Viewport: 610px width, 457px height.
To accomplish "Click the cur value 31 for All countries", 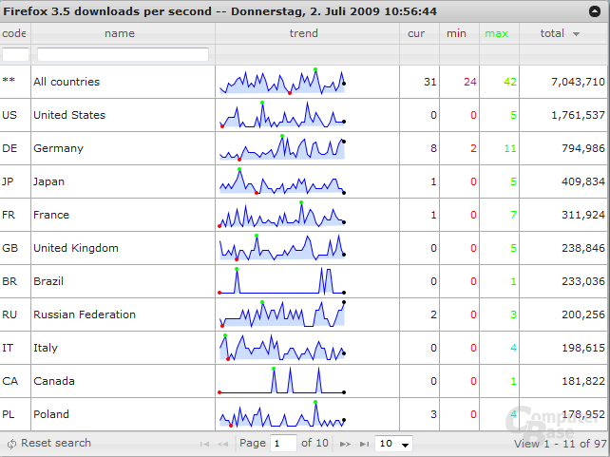I will (x=430, y=82).
